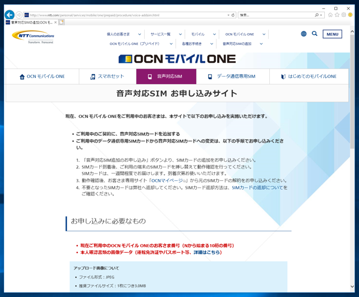This screenshot has width=359, height=297.
Task: Click the music phone icon in スマホセット tab
Action: [x=93, y=77]
